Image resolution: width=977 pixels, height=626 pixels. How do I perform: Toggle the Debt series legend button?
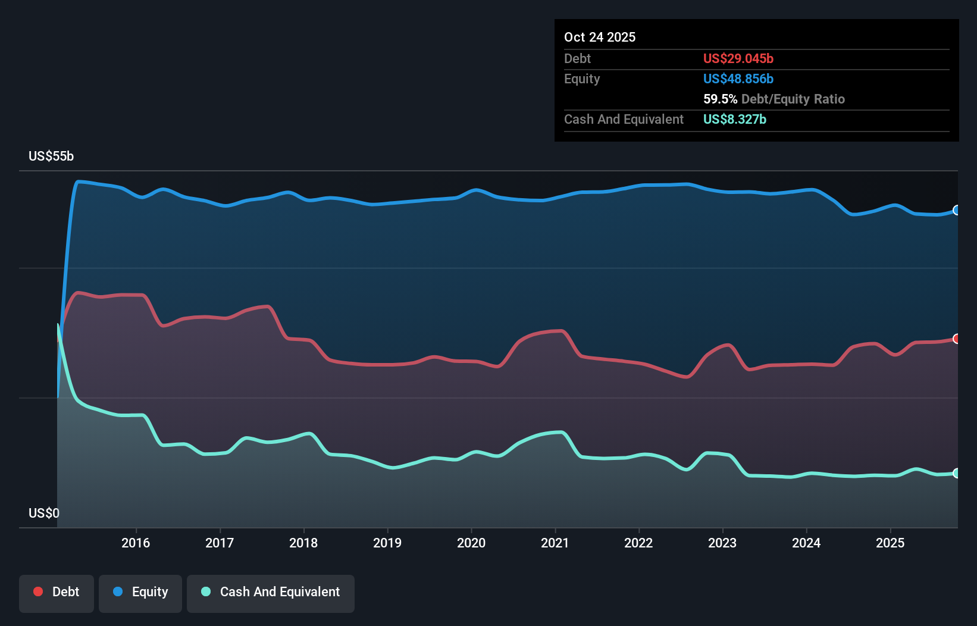tap(57, 593)
